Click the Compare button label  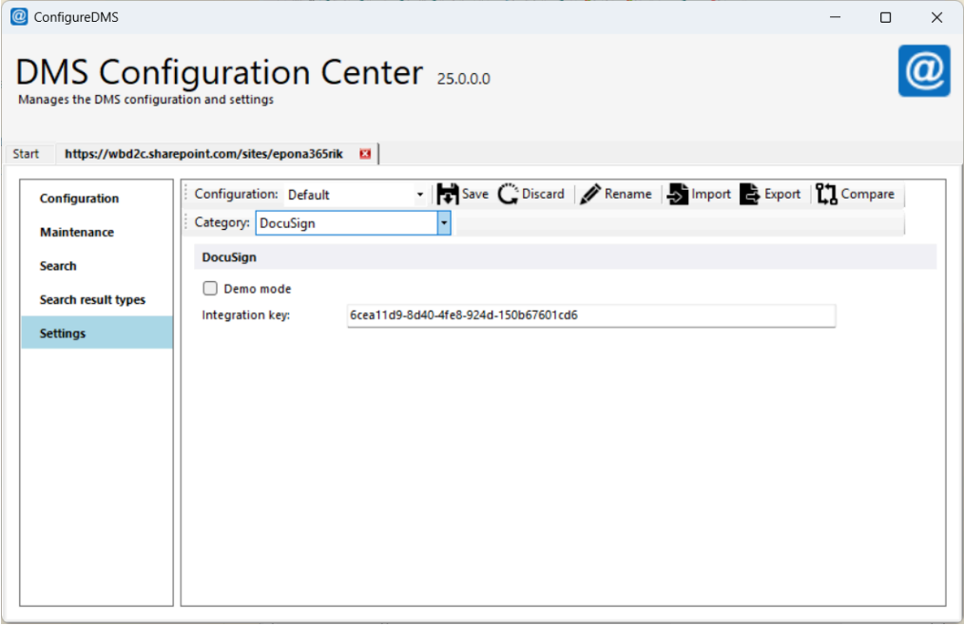pyautogui.click(x=867, y=194)
